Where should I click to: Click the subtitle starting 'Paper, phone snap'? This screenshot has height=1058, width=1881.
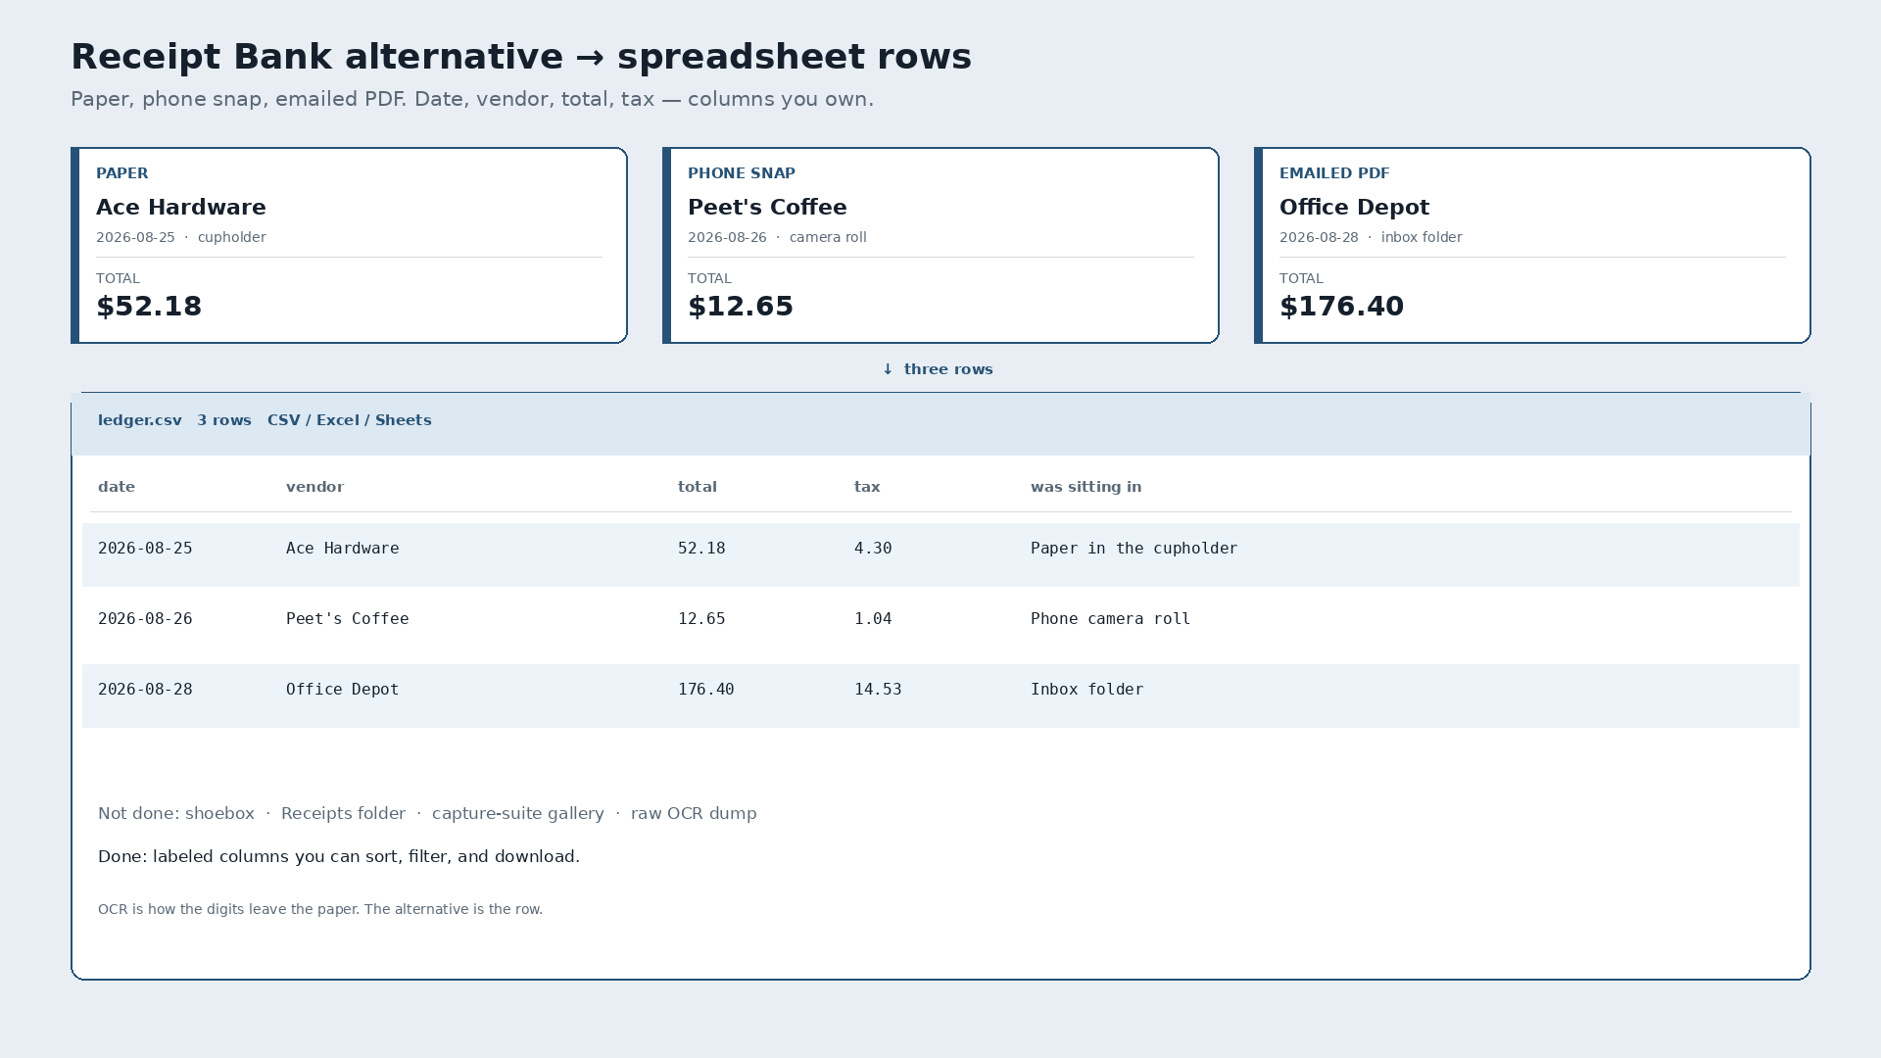(x=472, y=100)
